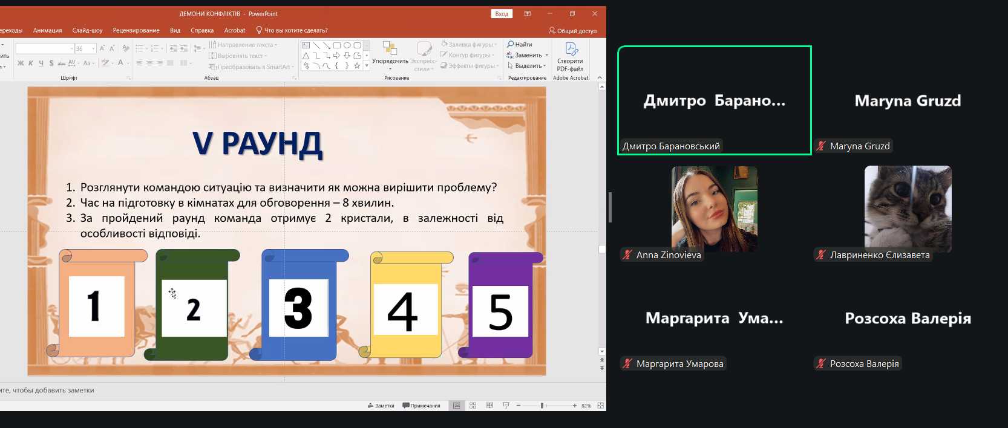The width and height of the screenshot is (1008, 428).
Task: Toggle Заметки notes pane
Action: [381, 406]
